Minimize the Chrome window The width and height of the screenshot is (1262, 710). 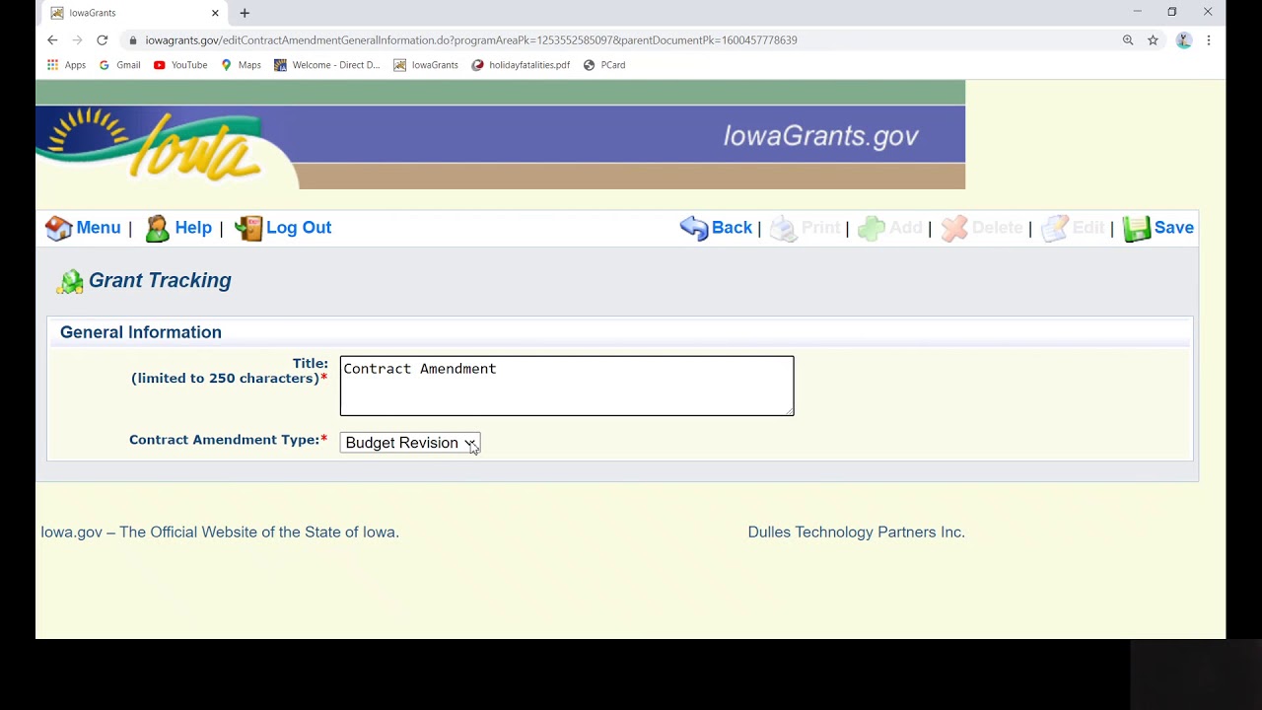[x=1137, y=12]
